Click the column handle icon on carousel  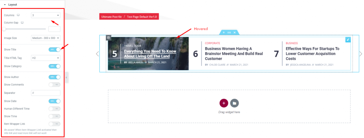click(108, 38)
